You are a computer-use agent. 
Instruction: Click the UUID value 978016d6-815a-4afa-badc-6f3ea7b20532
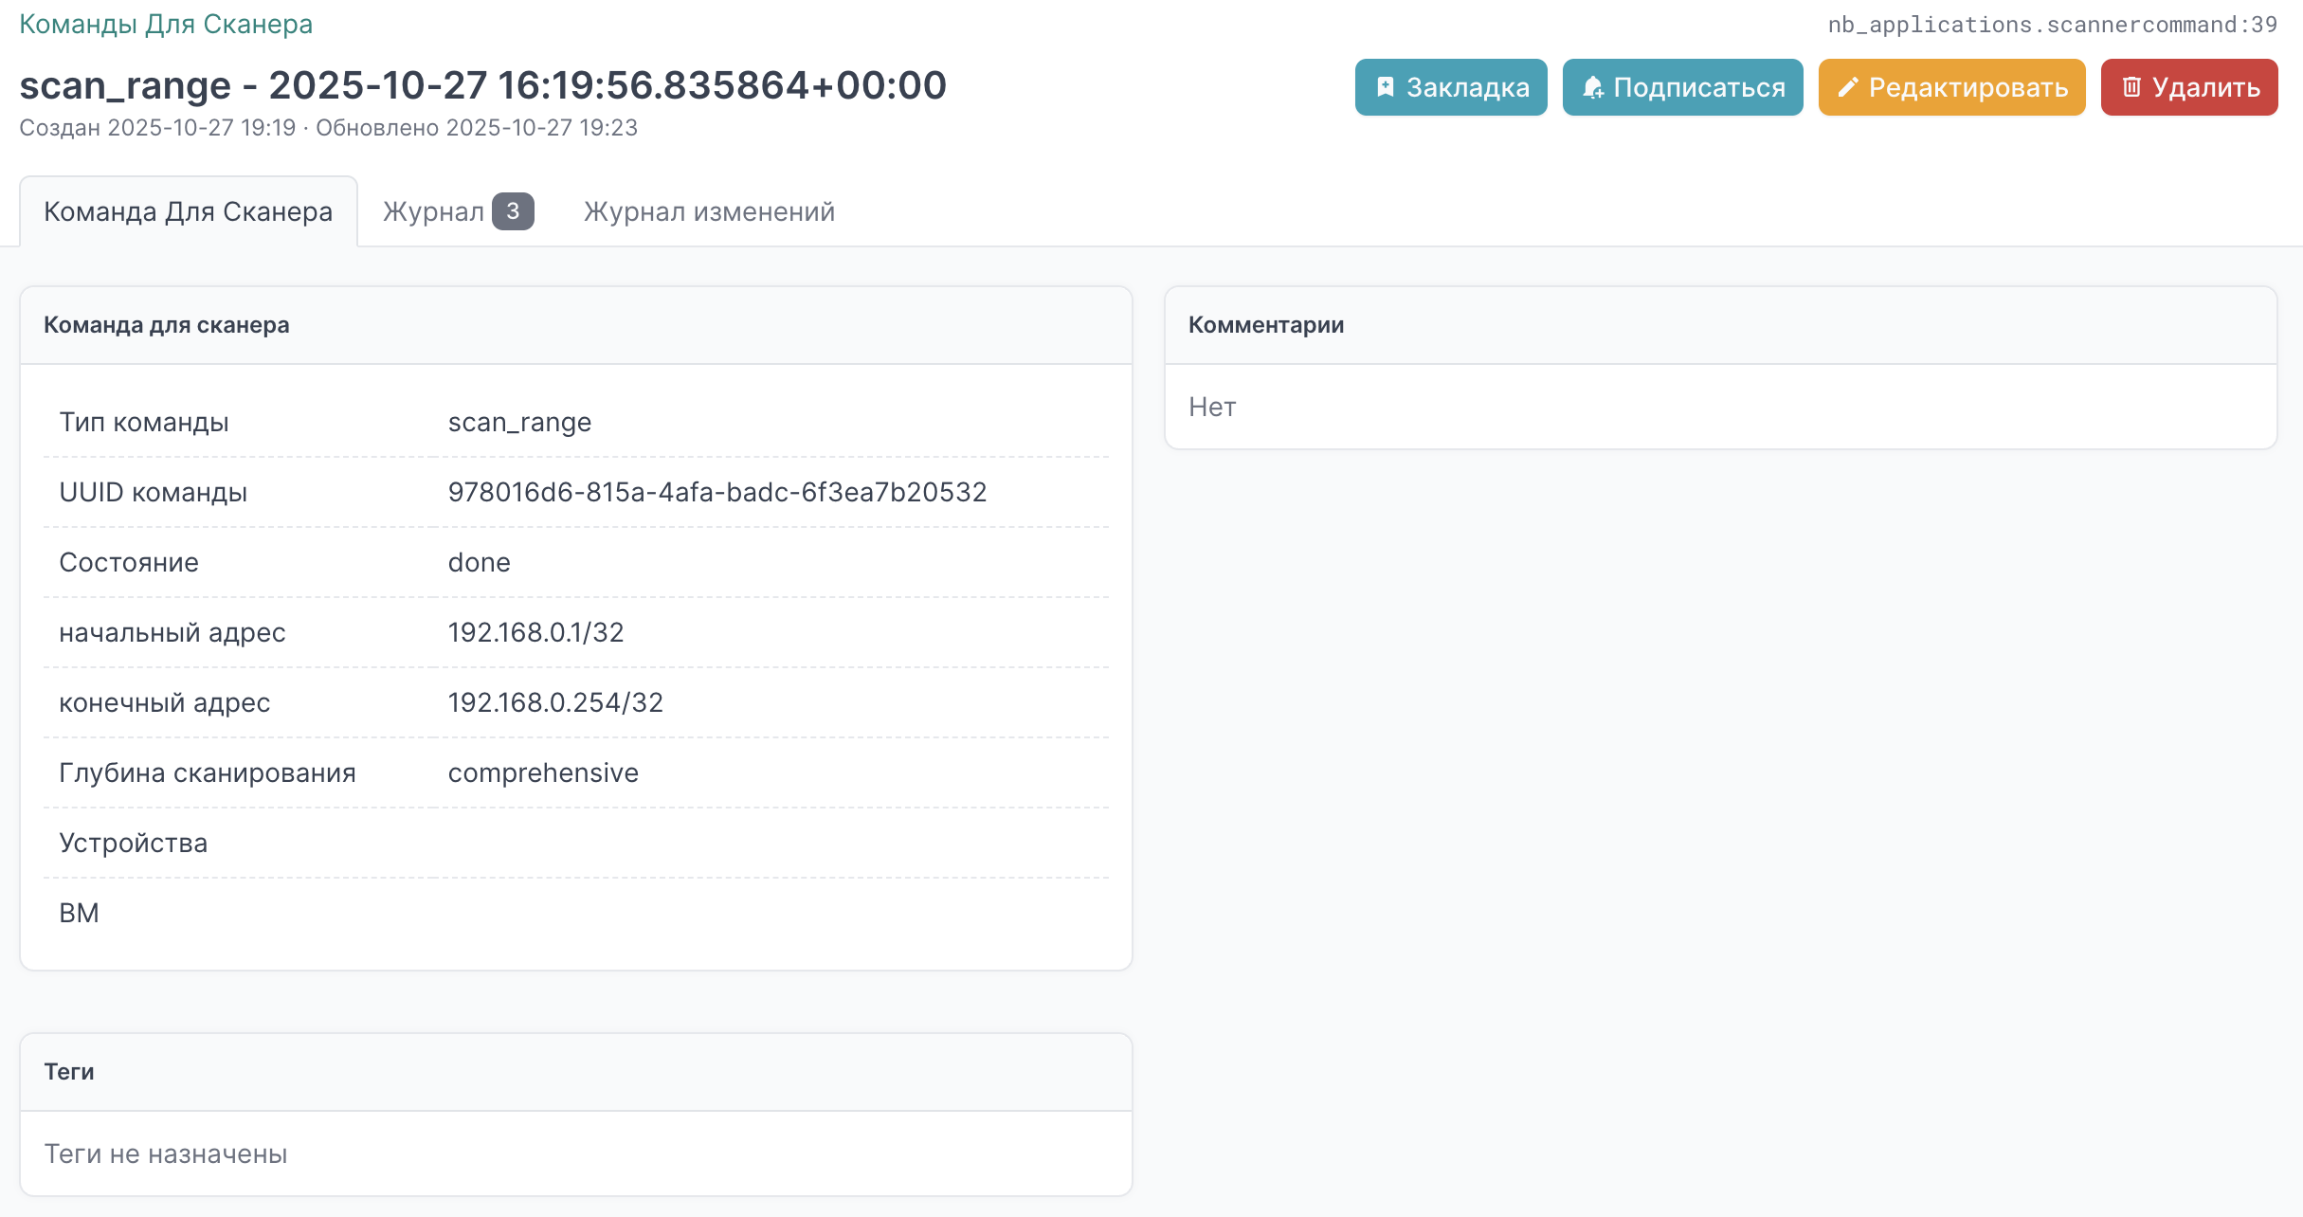(x=716, y=492)
